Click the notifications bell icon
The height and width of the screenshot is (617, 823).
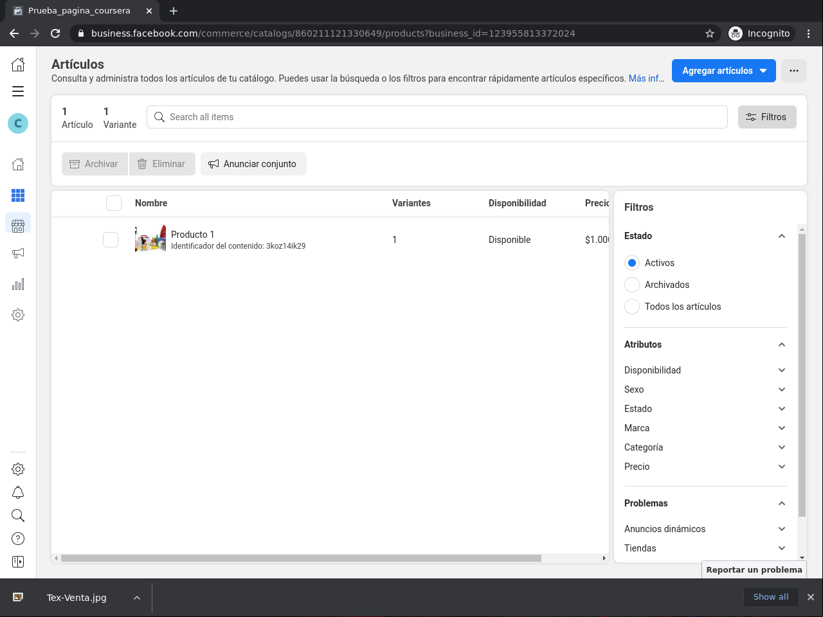point(18,492)
